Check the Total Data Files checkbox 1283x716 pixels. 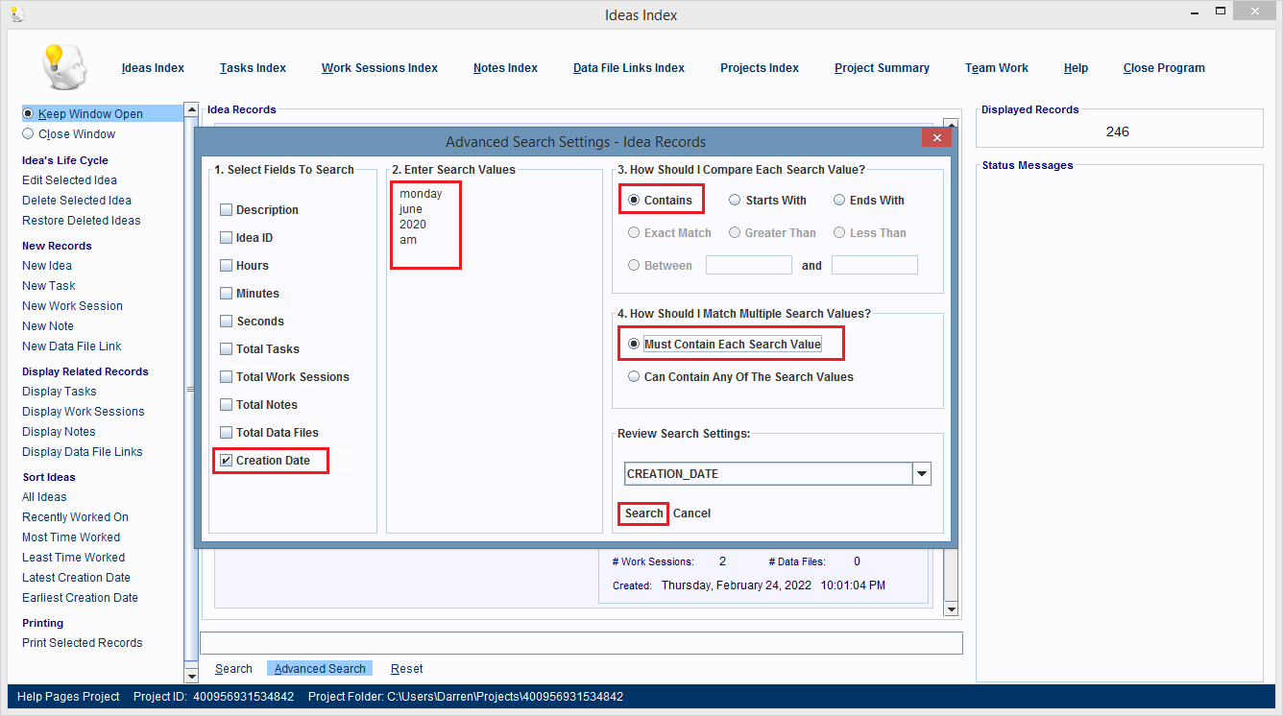[227, 433]
